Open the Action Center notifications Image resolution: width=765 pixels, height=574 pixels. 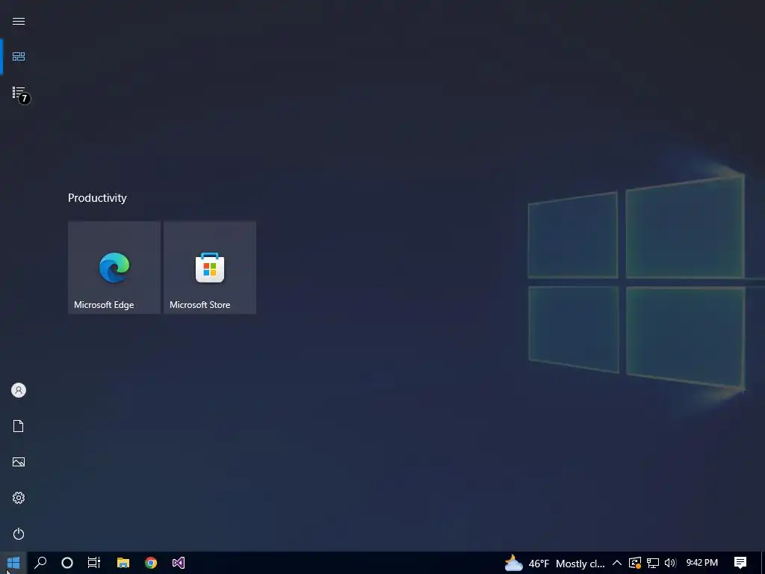click(x=740, y=563)
